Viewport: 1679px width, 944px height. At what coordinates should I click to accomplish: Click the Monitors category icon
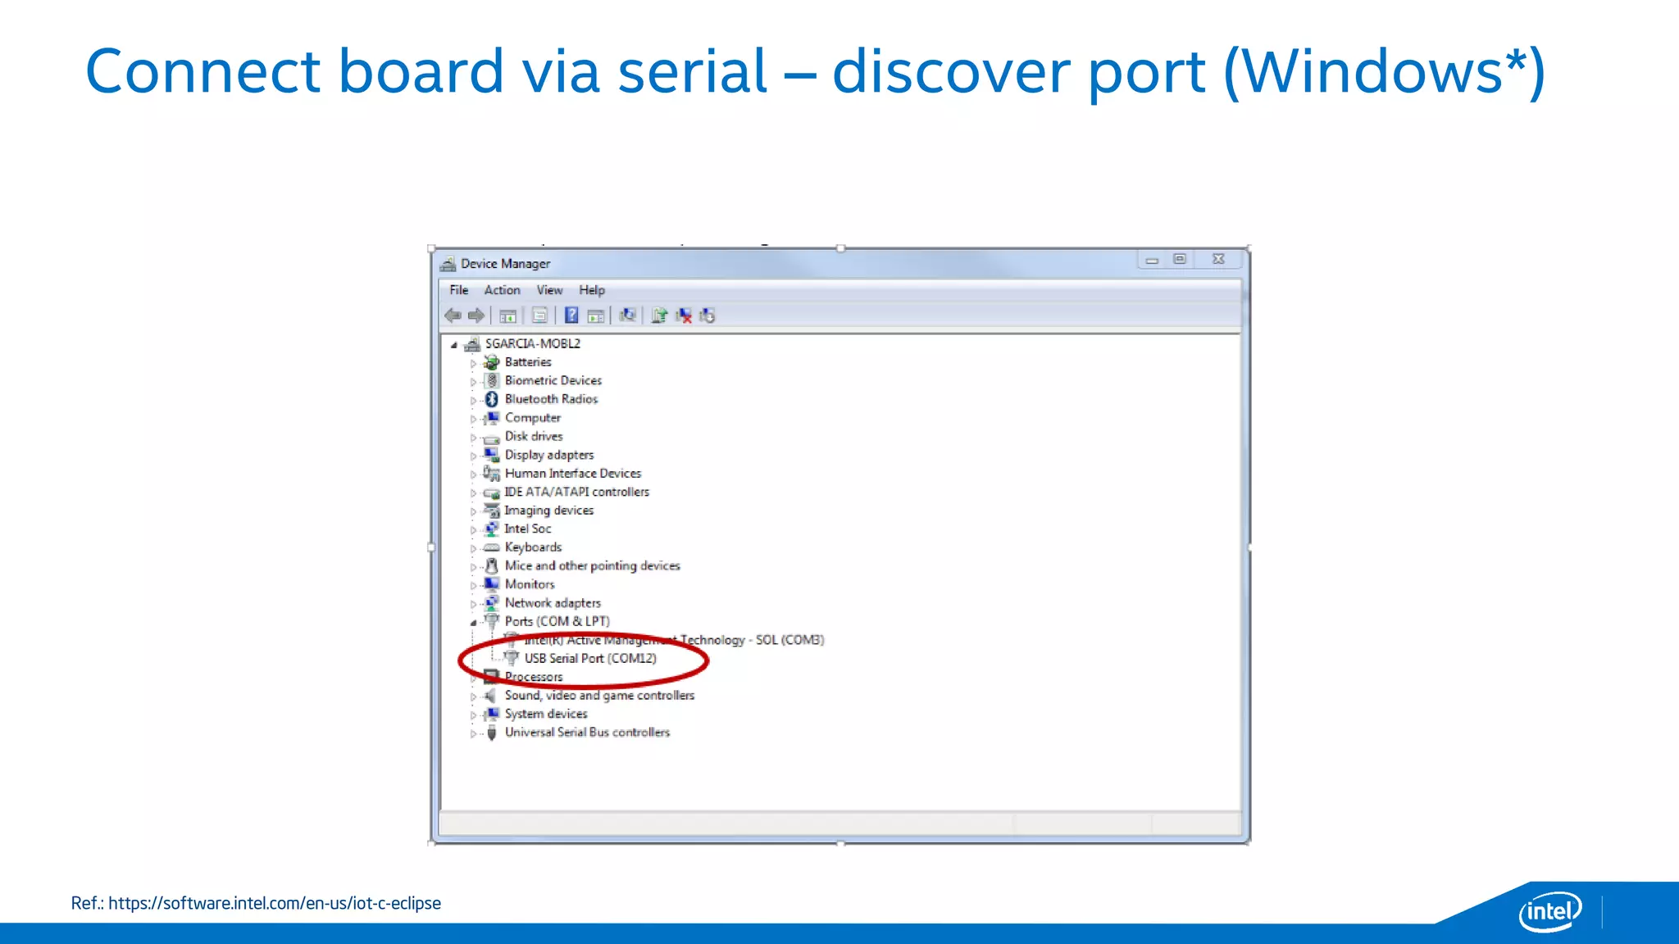491,584
